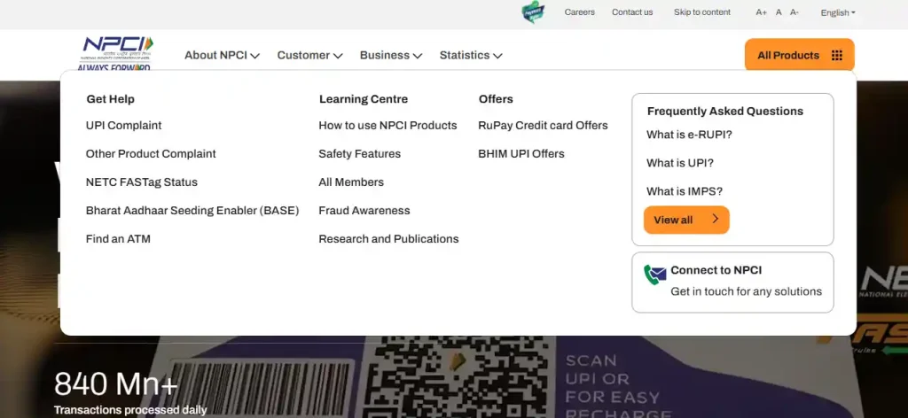Open the What is UPI? question
Viewport: 908px width, 418px height.
680,163
